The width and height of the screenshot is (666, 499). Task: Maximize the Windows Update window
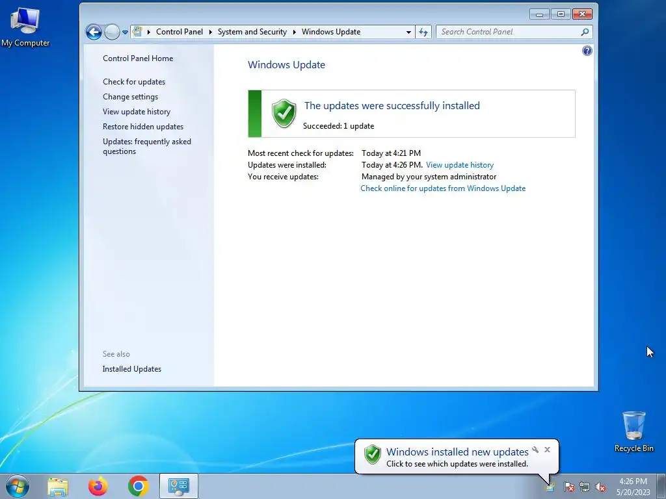[561, 14]
